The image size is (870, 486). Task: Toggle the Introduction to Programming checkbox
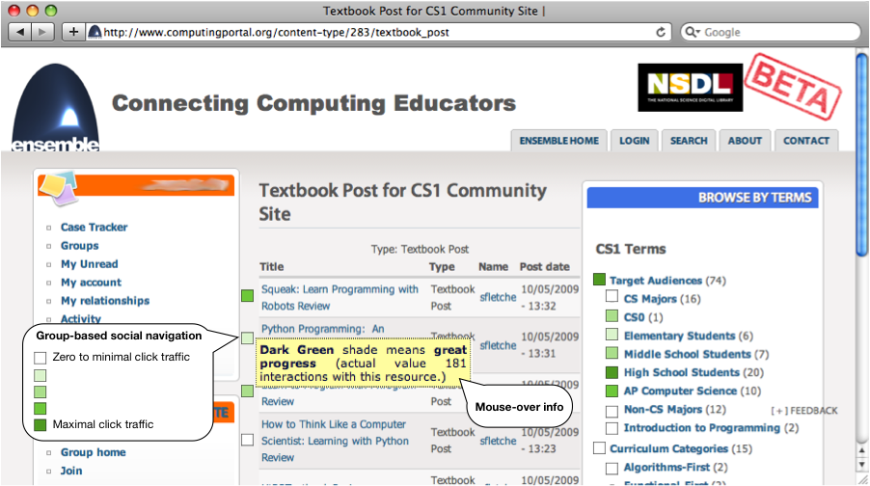point(612,428)
